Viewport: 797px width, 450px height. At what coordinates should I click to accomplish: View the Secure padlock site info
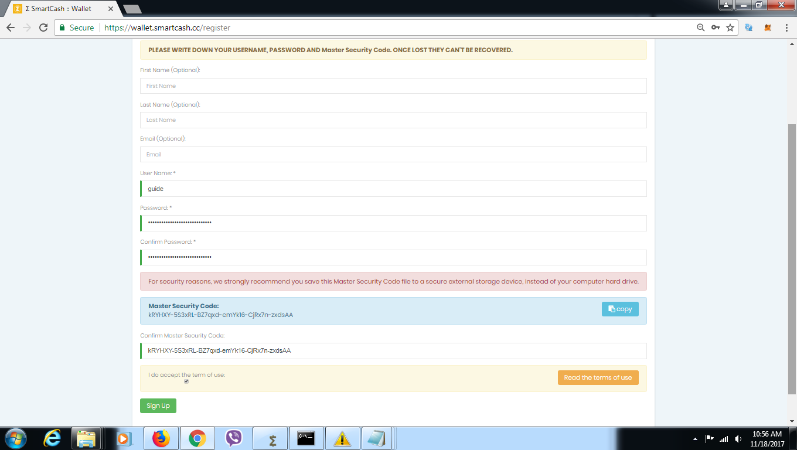point(76,28)
